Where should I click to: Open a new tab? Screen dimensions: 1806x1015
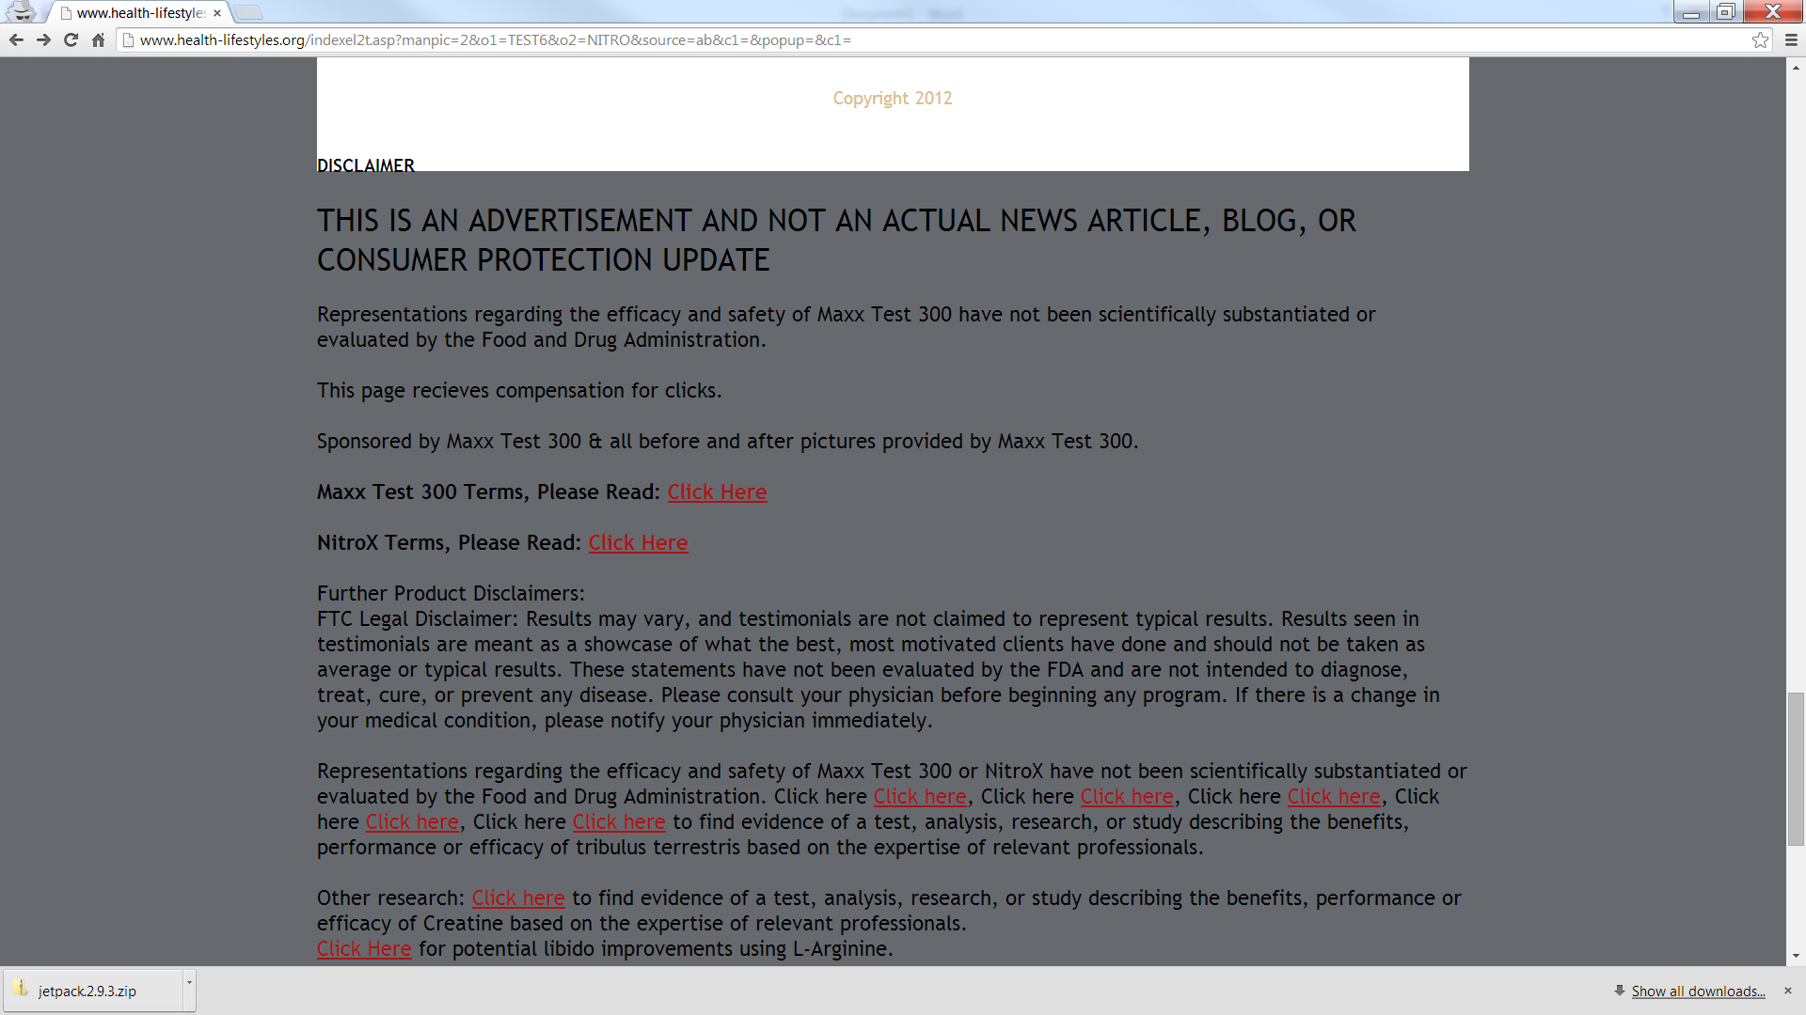point(247,12)
